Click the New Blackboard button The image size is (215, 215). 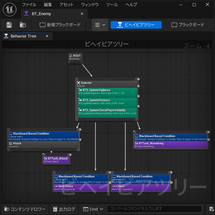click(x=60, y=25)
